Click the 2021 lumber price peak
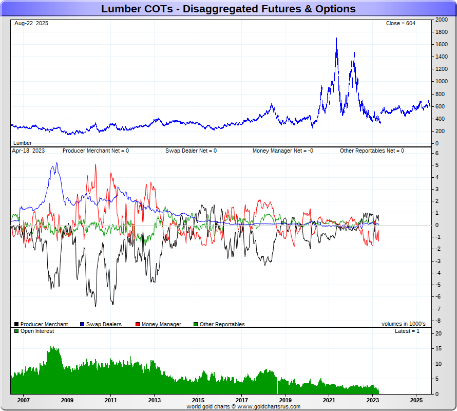457x411 pixels. [x=336, y=38]
